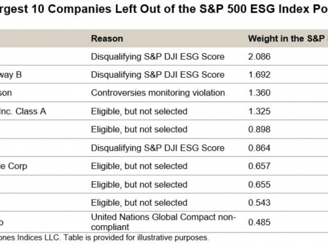Click the Reason column header
Viewport: 328px width, 246px height.
(107, 39)
